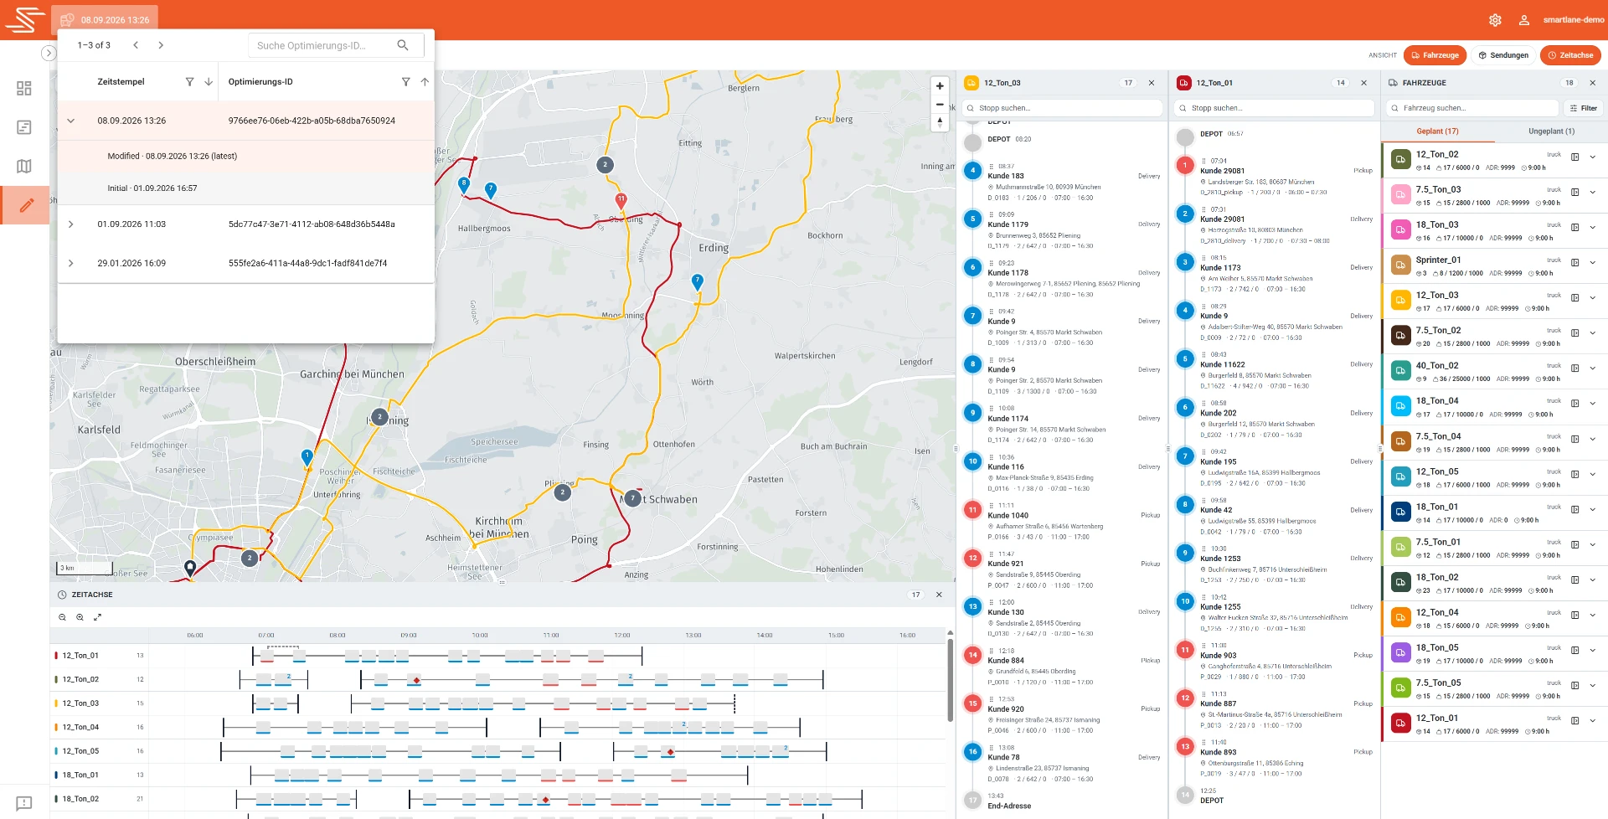Close the 12_Ton_03 route panel
The width and height of the screenshot is (1608, 819).
(x=1152, y=83)
